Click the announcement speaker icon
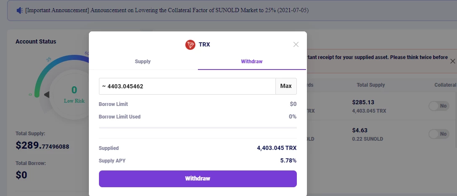 pyautogui.click(x=20, y=10)
